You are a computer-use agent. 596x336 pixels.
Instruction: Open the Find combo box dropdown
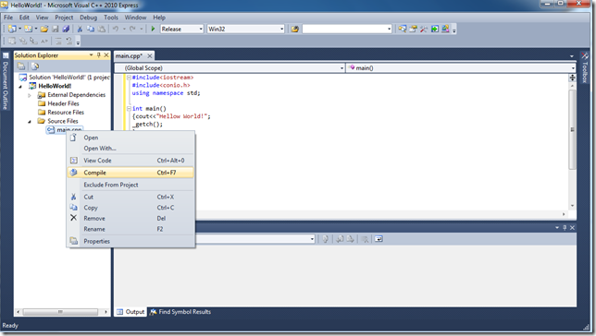coord(389,29)
